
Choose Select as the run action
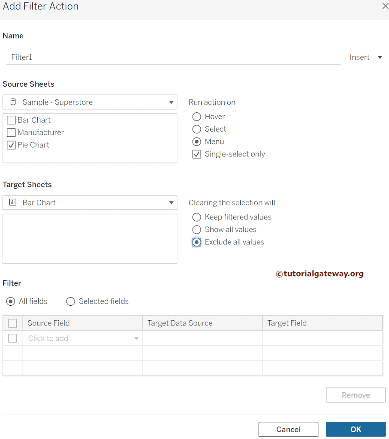[x=197, y=129]
